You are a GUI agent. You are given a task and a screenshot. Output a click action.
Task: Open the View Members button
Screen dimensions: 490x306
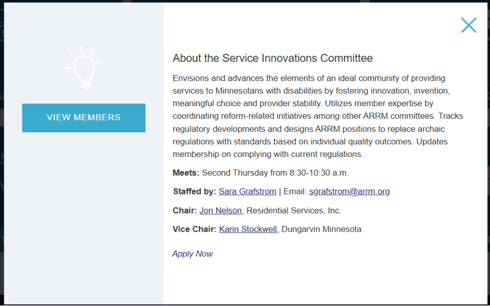84,118
